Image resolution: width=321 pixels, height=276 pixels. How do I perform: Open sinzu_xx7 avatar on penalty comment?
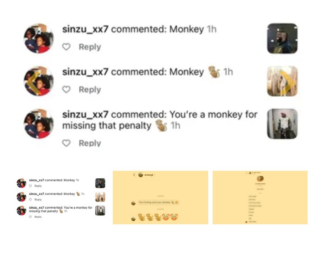tap(39, 124)
